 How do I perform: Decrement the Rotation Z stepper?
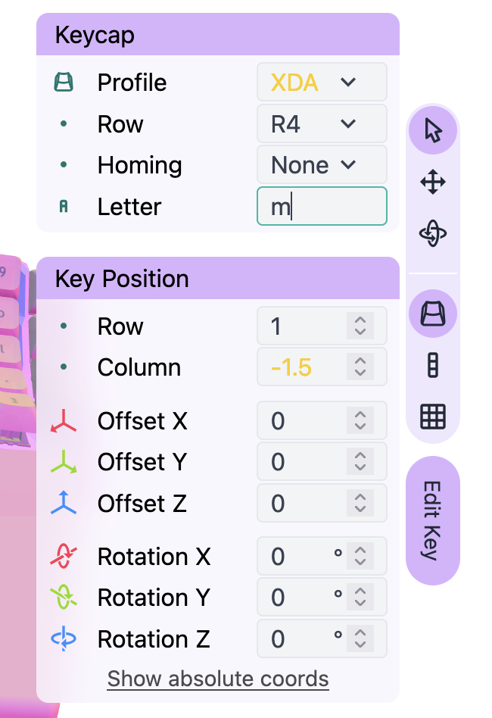361,644
